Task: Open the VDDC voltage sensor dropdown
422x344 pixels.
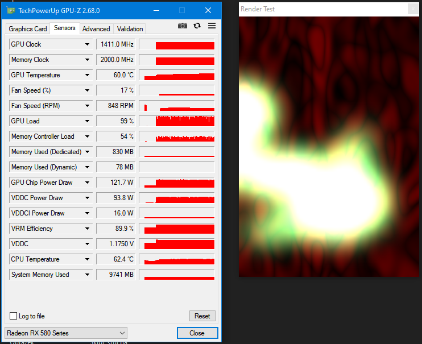Action: coord(87,244)
